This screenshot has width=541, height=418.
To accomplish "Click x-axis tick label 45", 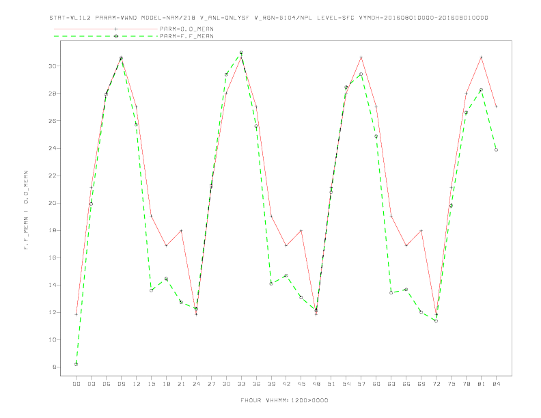I will click(301, 384).
